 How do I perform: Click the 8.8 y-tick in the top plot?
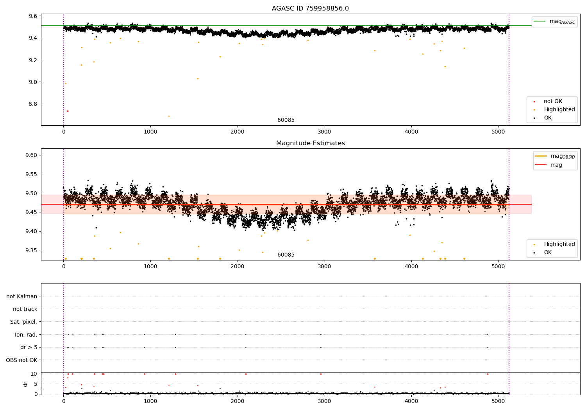coord(33,104)
